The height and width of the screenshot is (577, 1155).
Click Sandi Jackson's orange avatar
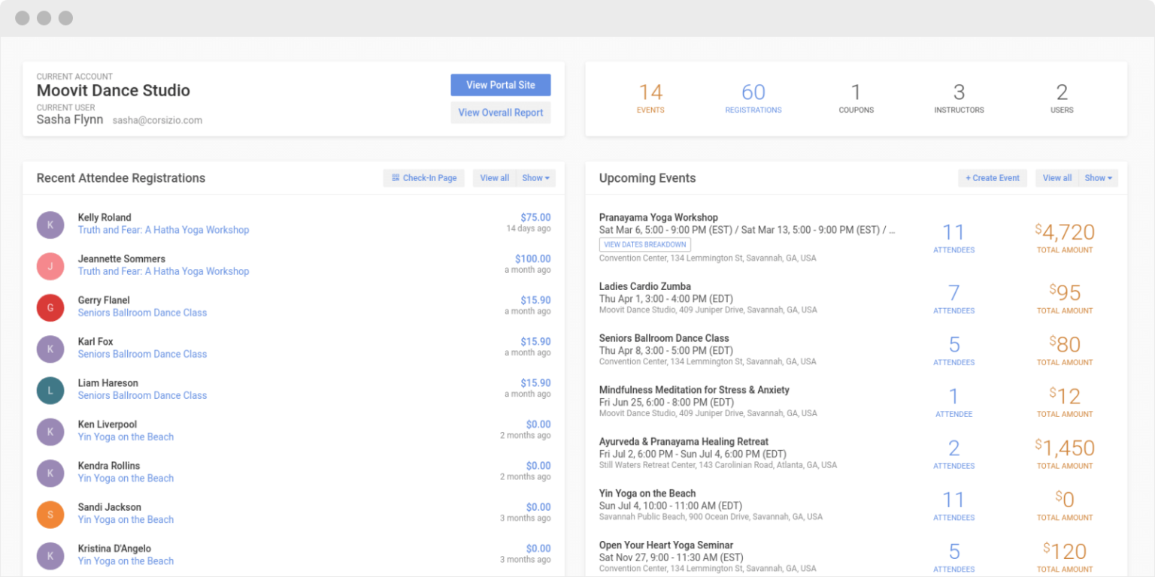click(x=50, y=514)
